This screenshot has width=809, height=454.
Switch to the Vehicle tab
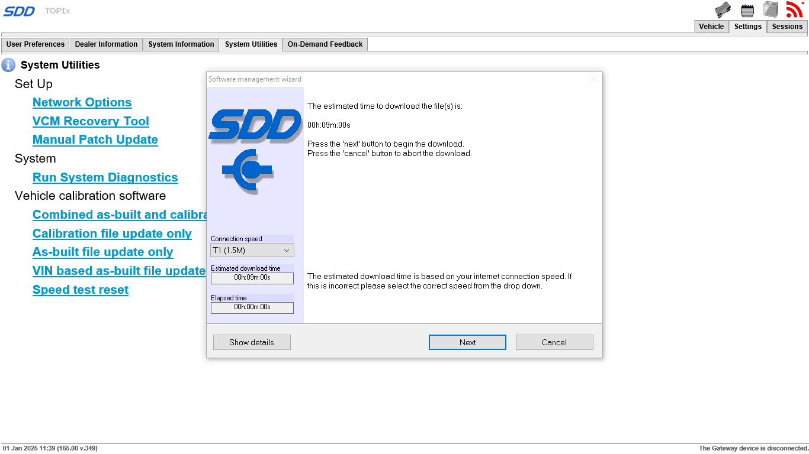click(x=711, y=27)
